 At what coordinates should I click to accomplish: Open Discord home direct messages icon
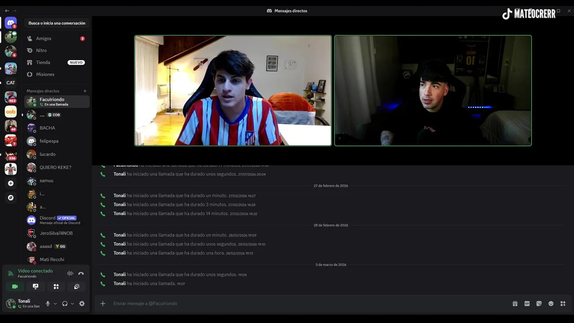[11, 22]
